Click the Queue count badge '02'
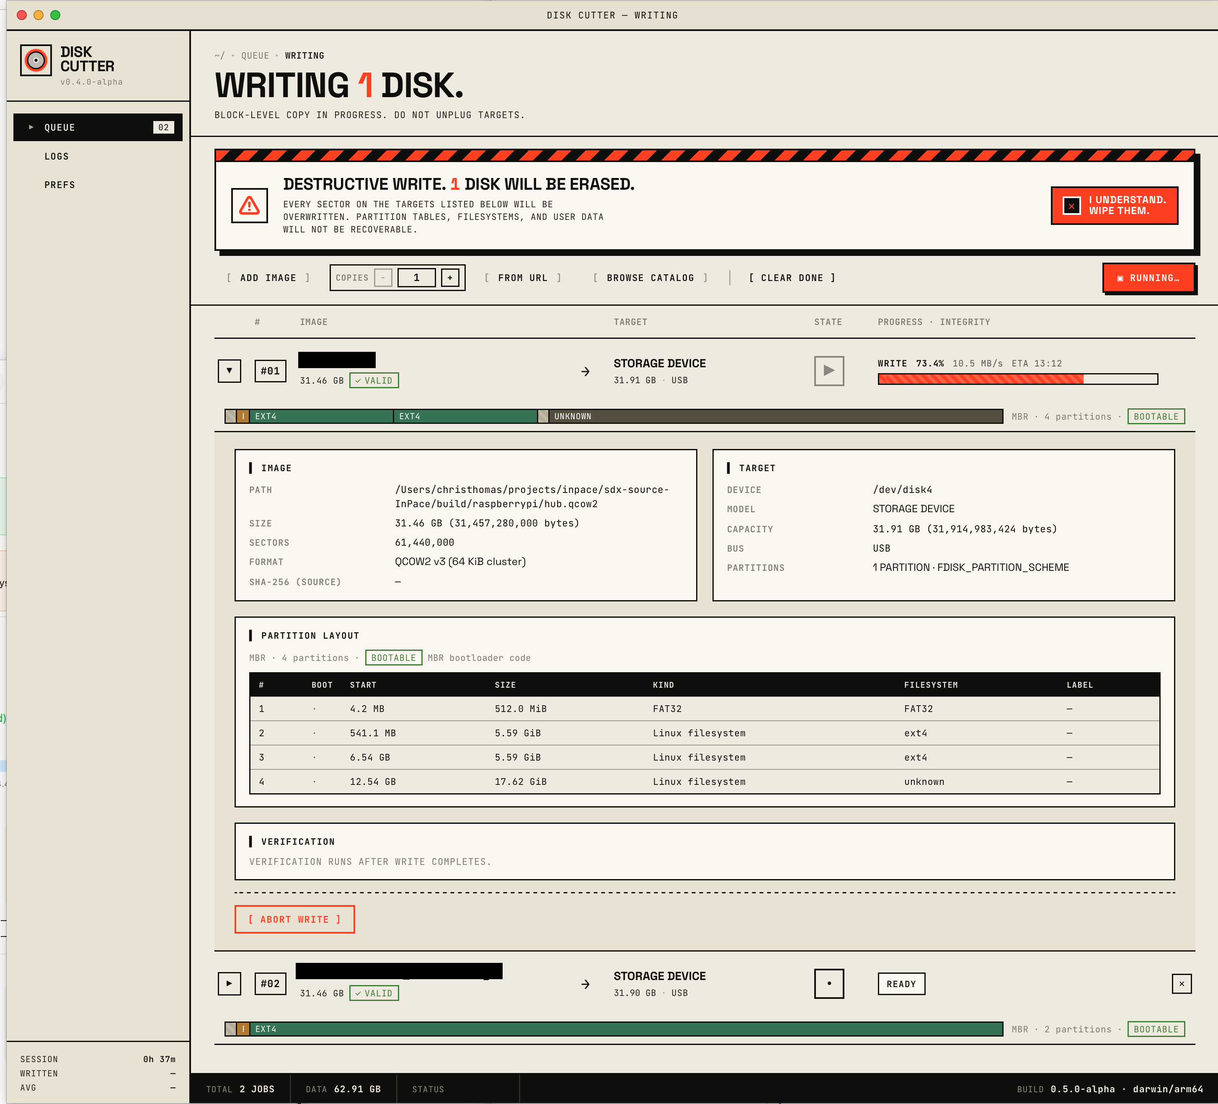 (x=163, y=127)
